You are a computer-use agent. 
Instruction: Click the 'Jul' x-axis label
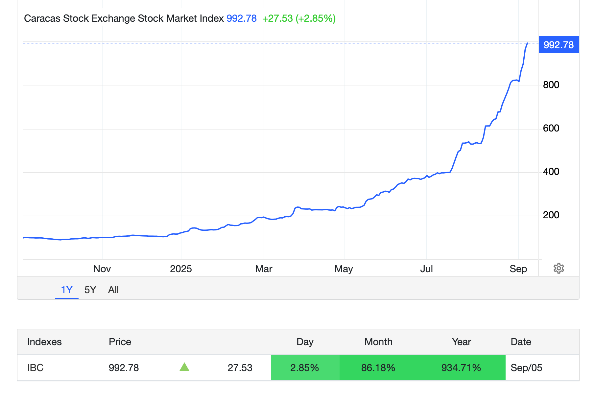[x=426, y=269]
